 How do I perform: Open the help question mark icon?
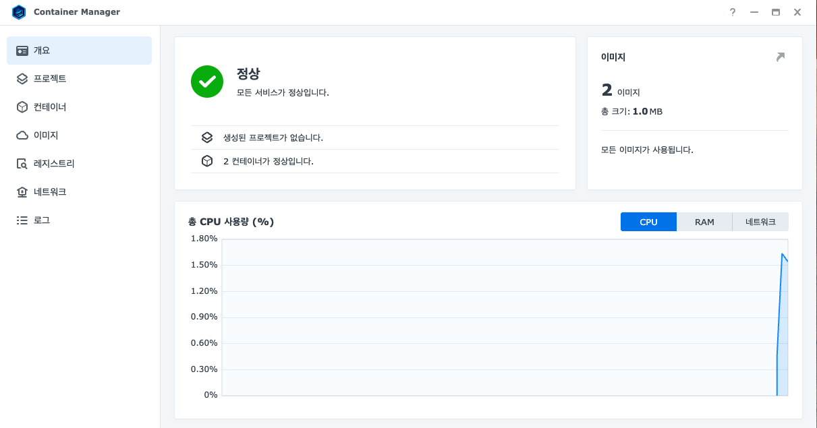pyautogui.click(x=733, y=12)
